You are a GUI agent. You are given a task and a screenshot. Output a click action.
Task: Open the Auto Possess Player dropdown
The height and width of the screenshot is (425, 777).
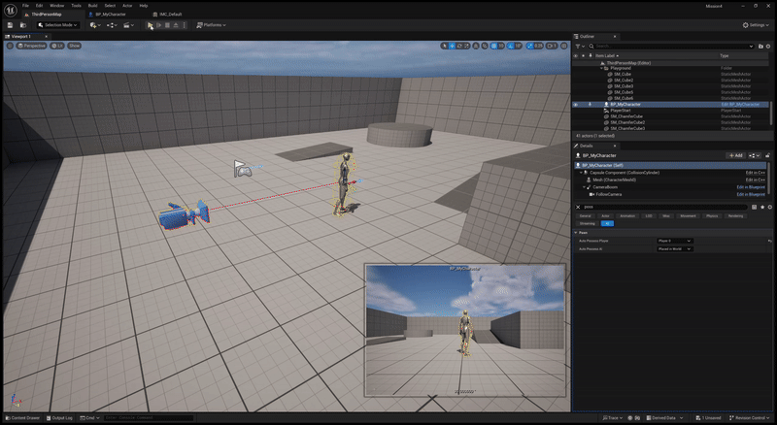[674, 241]
